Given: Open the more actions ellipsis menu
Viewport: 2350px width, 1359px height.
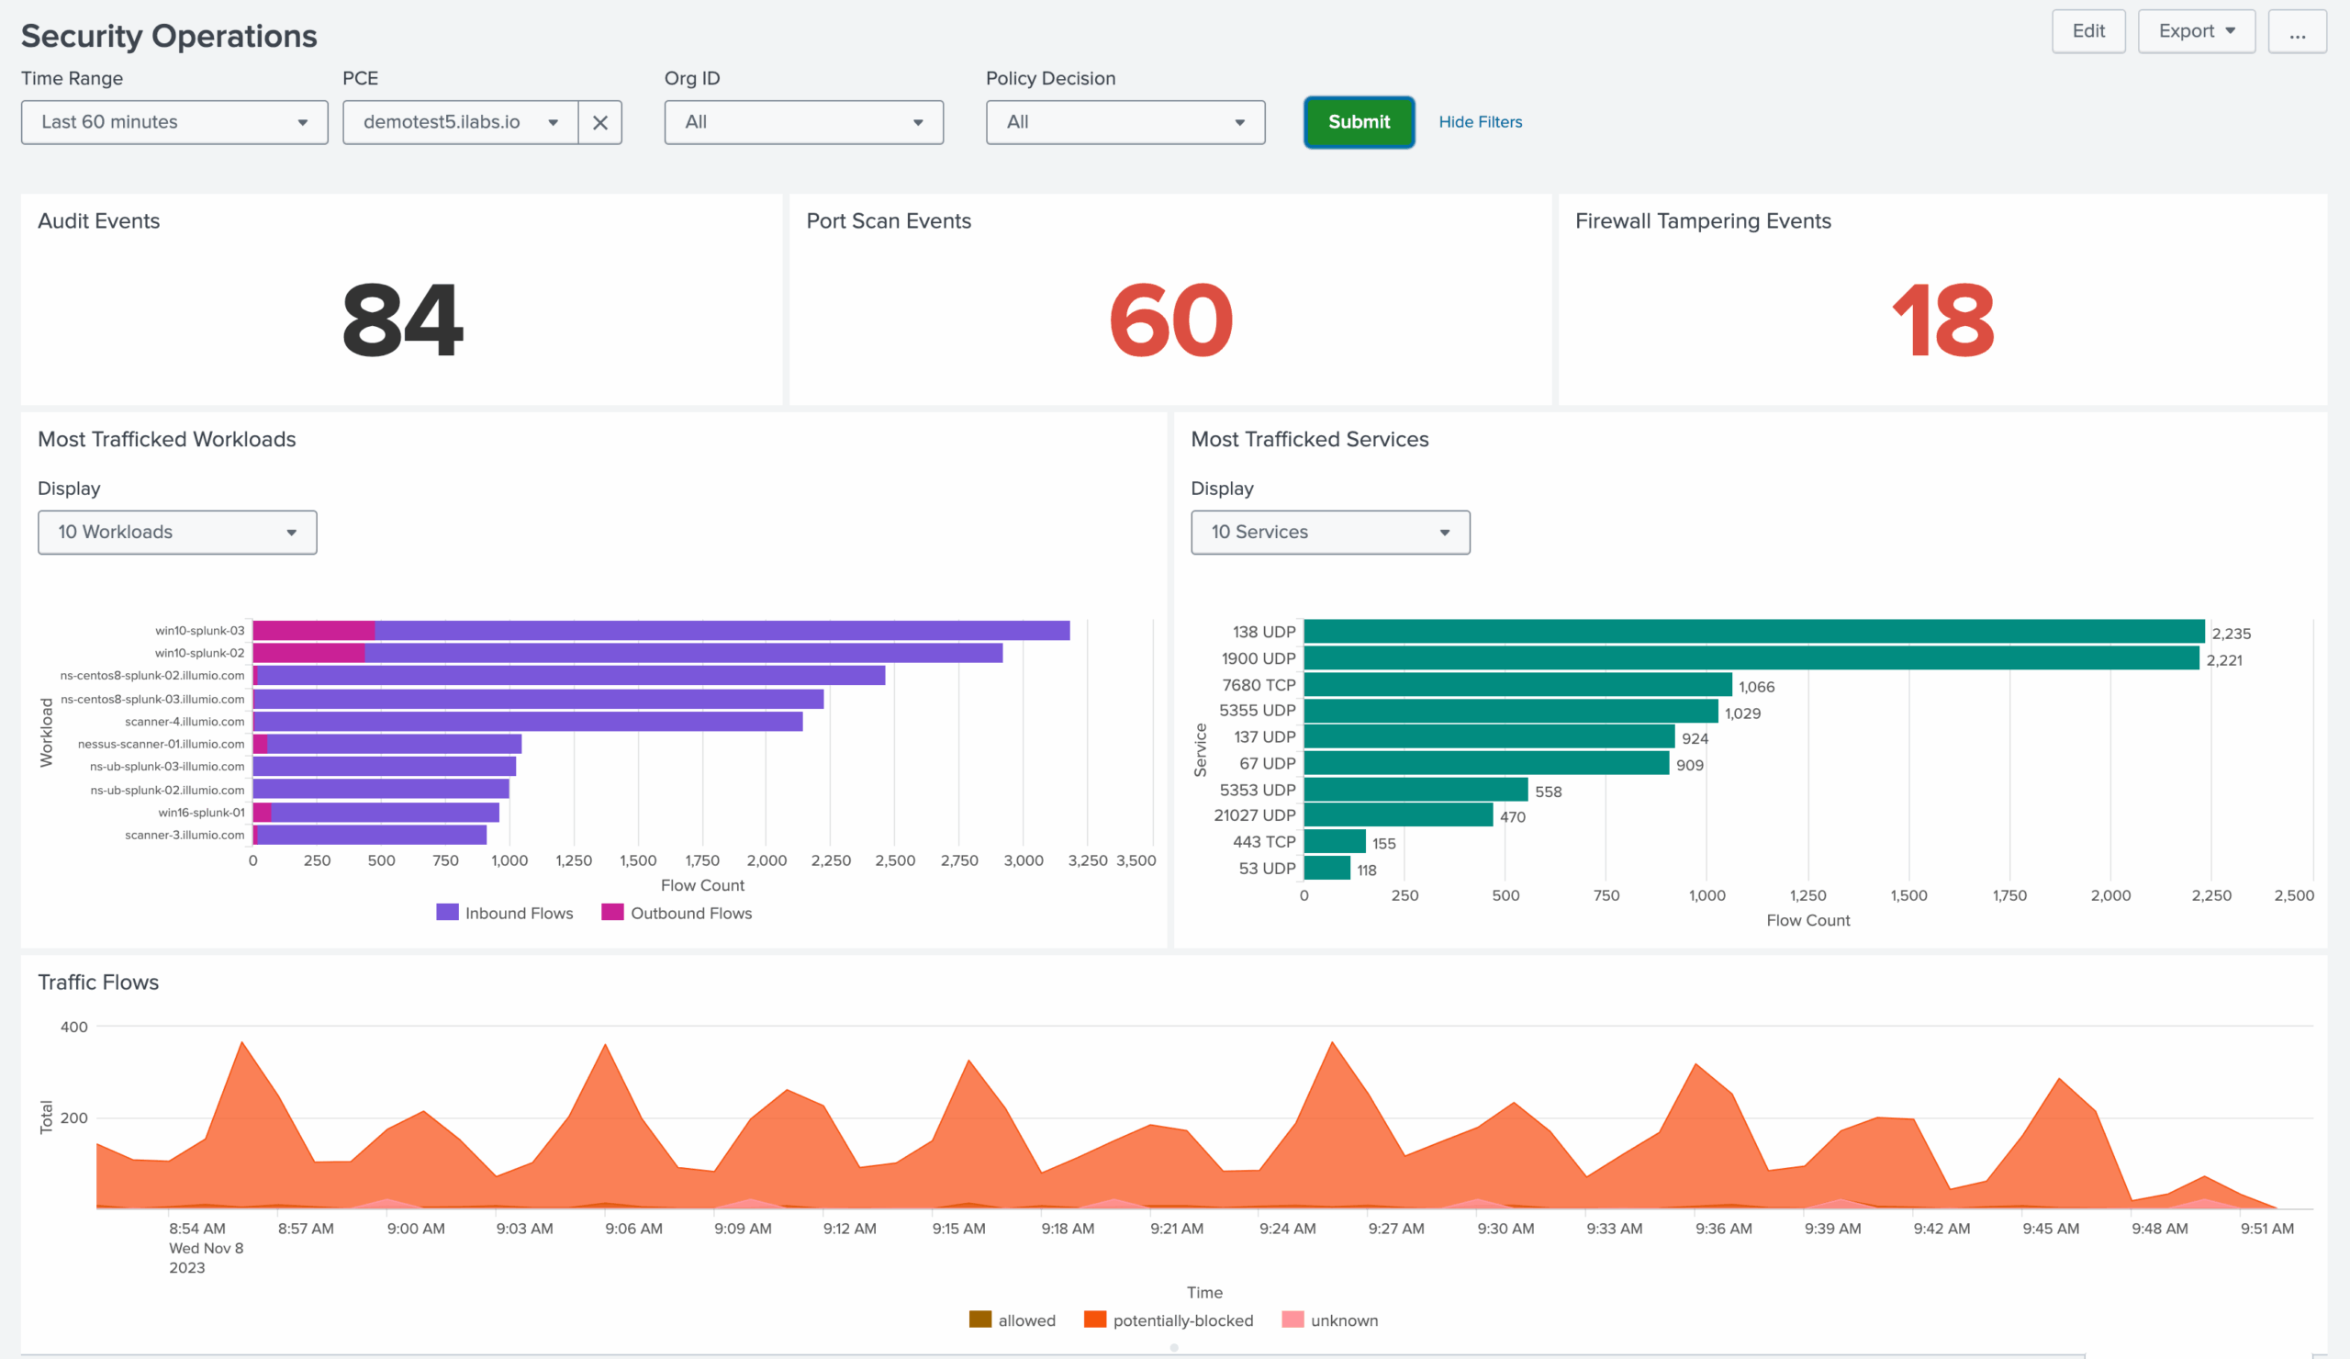Looking at the screenshot, I should pyautogui.click(x=2297, y=31).
